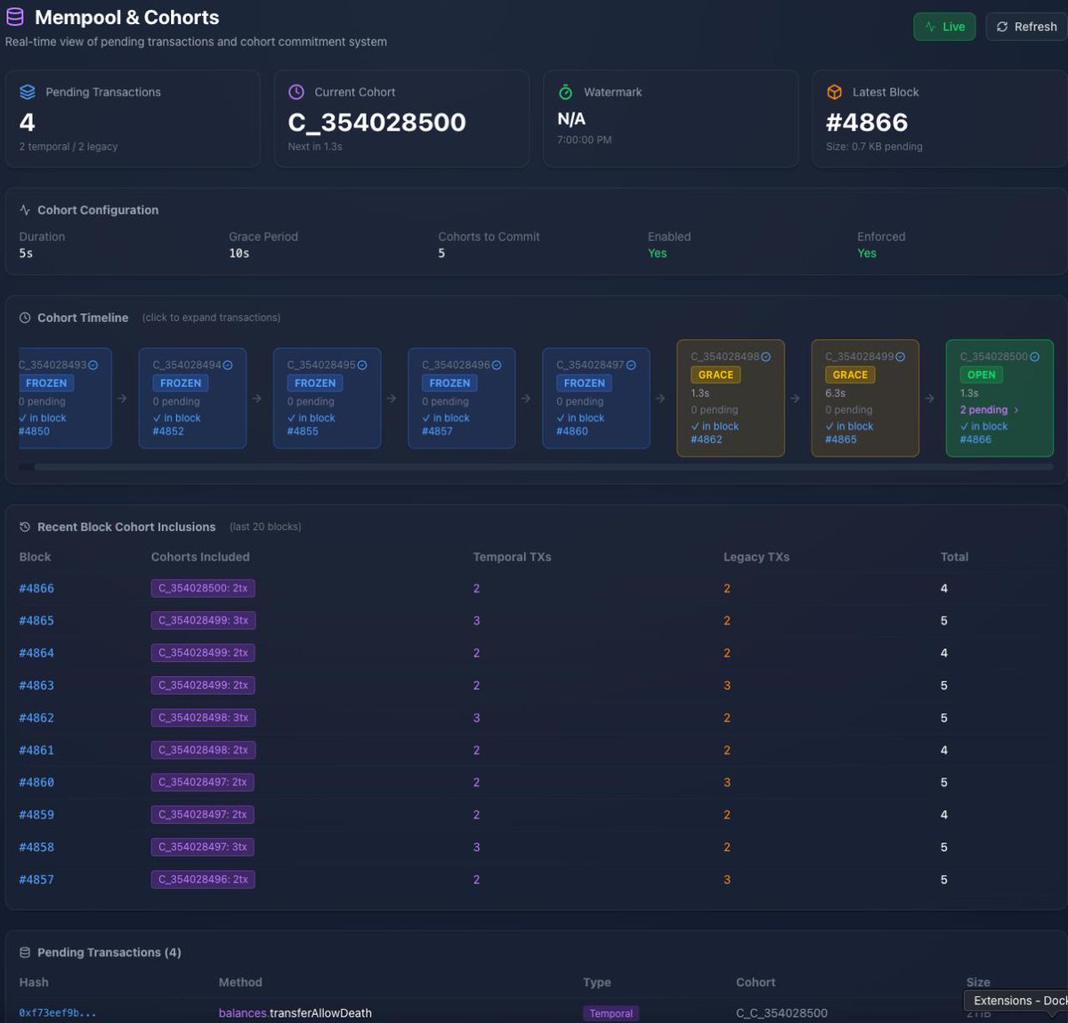Expand the frozen cohort C_354028496 card
The width and height of the screenshot is (1068, 1023).
(x=461, y=398)
